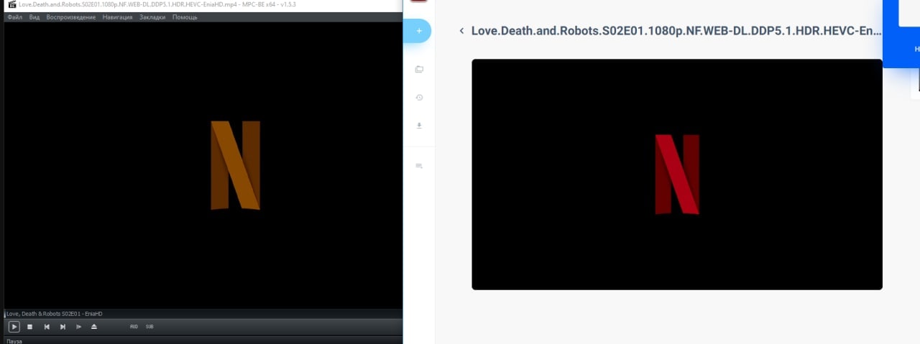Click the 'Love, Death & Robots S02E01 - EniaHD' title text
Screen dimensions: 920x344
(x=55, y=314)
